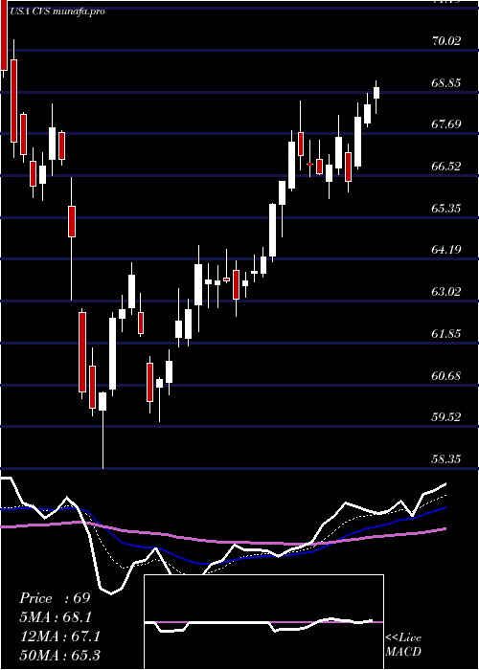
Task: Click the lowest long-wick candle near 58.35
Action: click(103, 430)
